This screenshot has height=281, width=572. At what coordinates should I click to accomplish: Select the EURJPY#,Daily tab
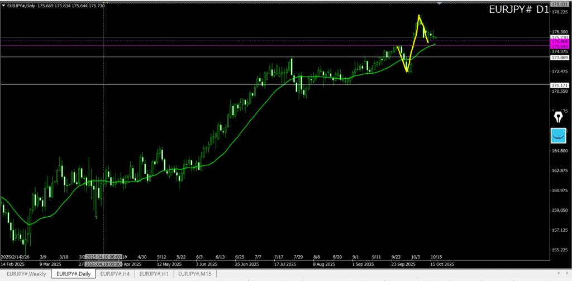[73, 274]
